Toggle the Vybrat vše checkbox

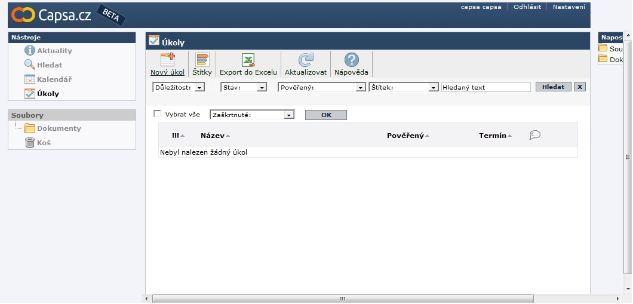[x=158, y=114]
